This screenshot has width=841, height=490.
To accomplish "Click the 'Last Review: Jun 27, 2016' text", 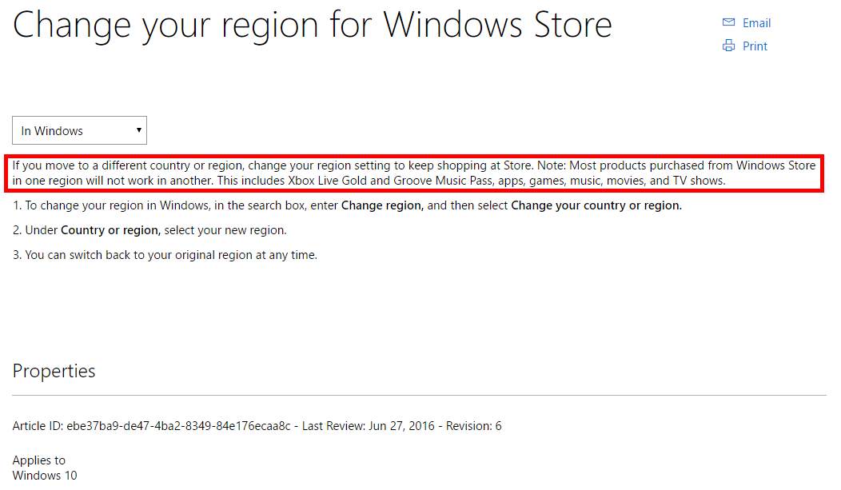I will (x=368, y=426).
